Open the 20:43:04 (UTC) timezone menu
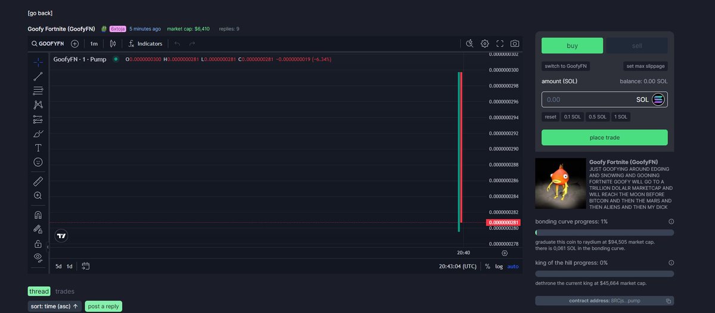Viewport: 715px width, 313px height. coord(458,266)
